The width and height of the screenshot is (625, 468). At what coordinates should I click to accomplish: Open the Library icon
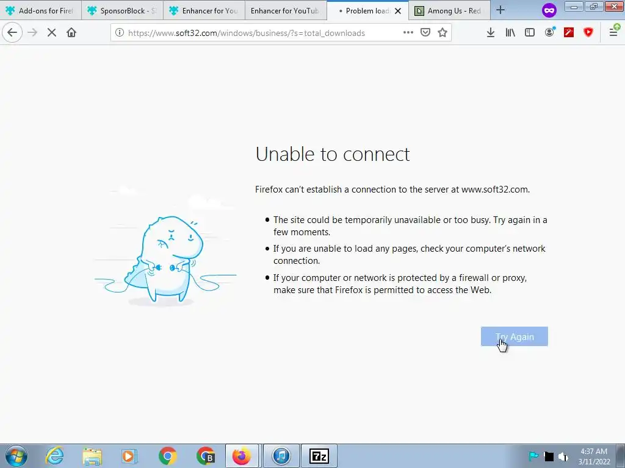[510, 33]
